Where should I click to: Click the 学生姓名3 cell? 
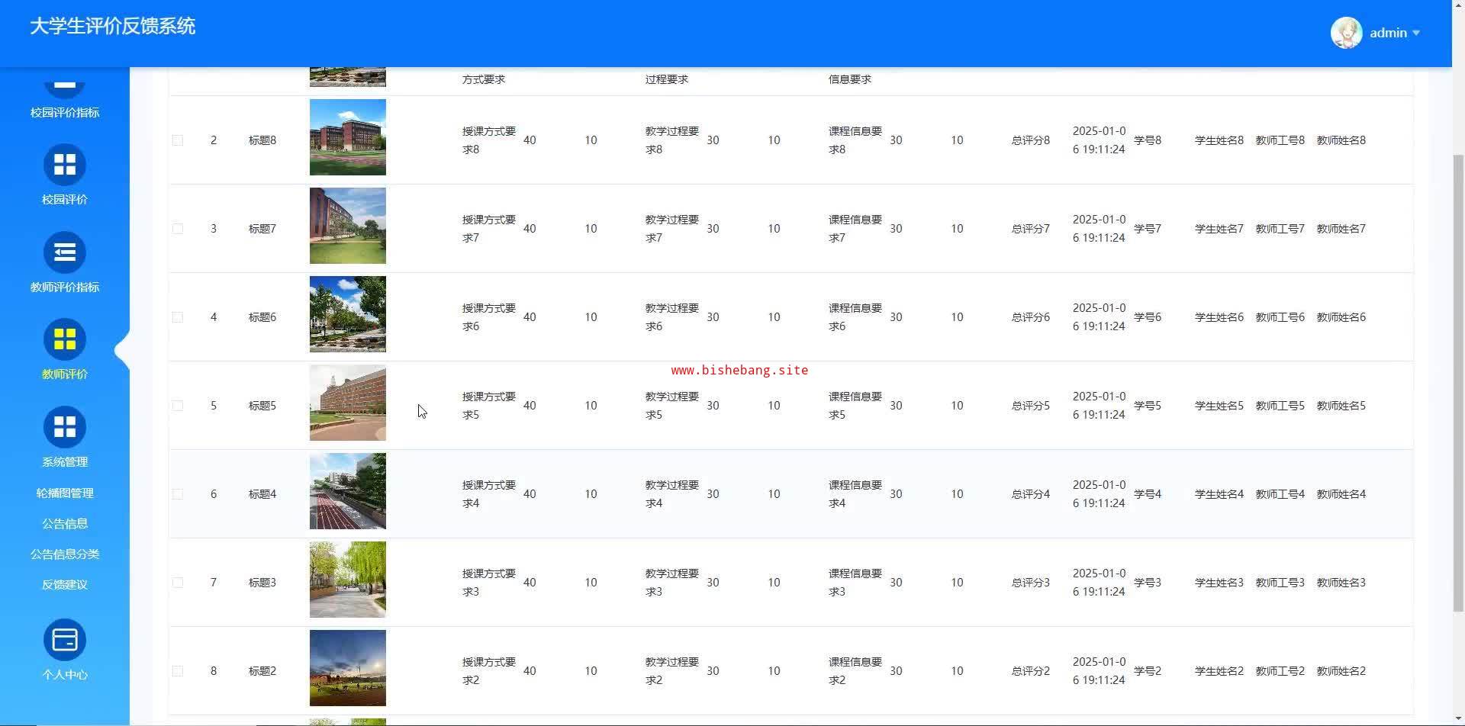pyautogui.click(x=1219, y=583)
